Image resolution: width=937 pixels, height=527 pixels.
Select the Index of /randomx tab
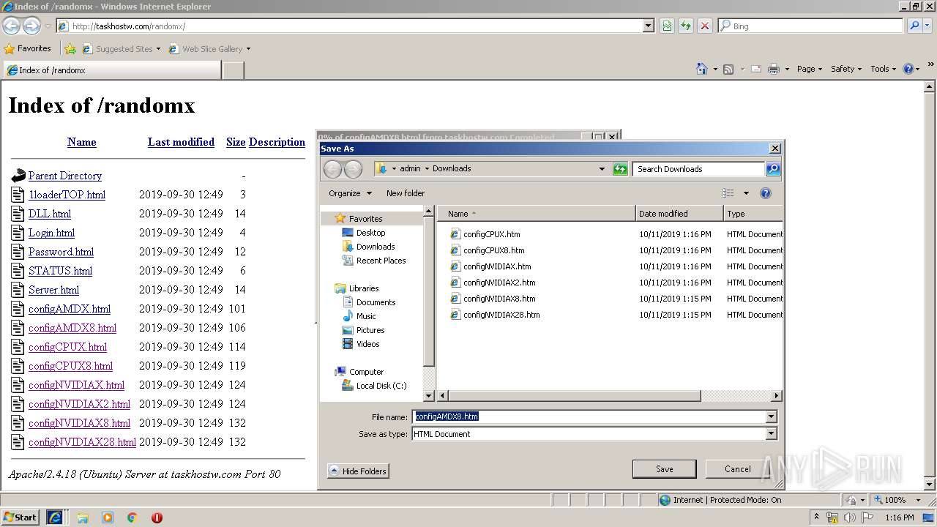coord(111,70)
